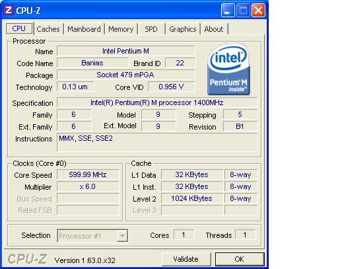Image resolution: width=338 pixels, height=269 pixels.
Task: Click the Specification field text
Action: 157,102
